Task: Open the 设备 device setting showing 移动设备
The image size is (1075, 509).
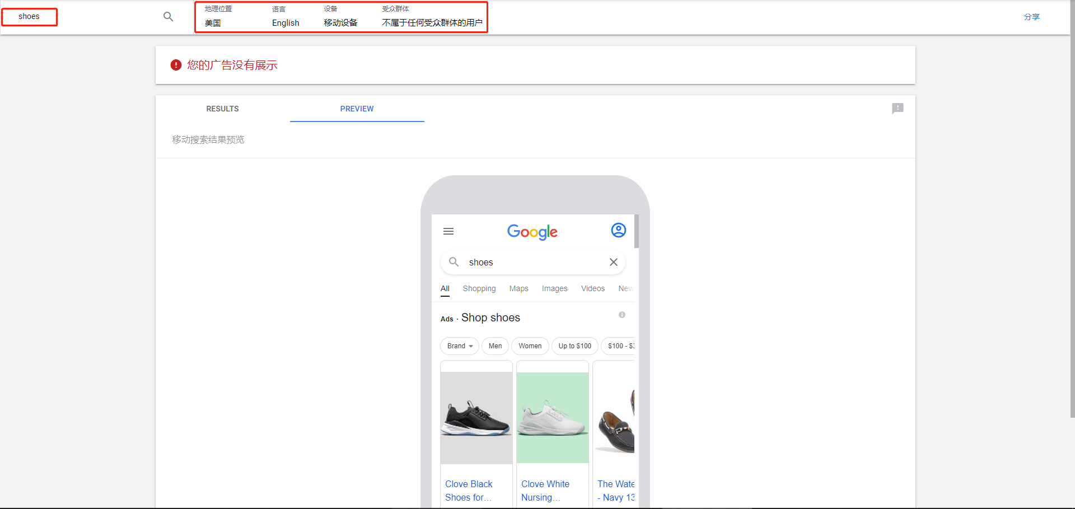Action: (340, 17)
